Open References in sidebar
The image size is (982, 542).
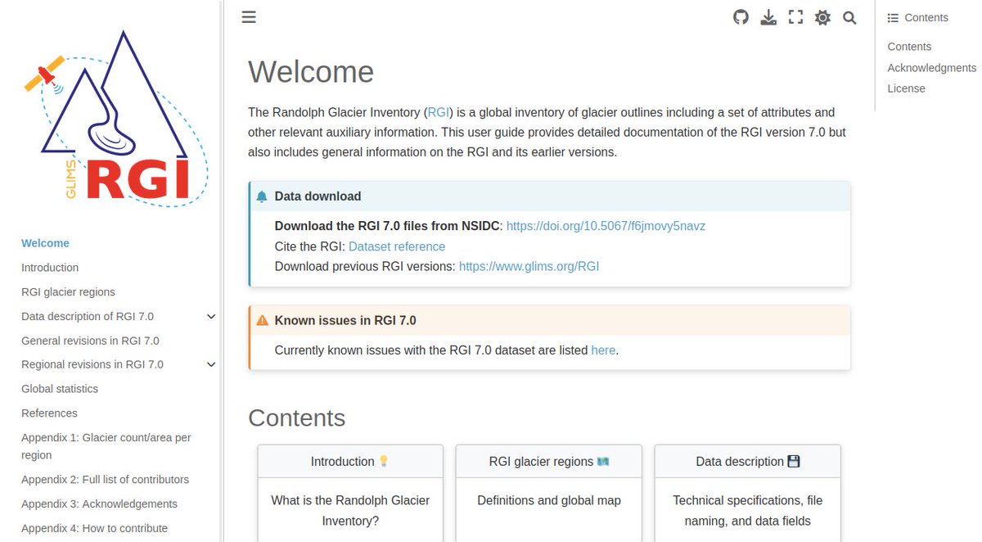tap(49, 413)
